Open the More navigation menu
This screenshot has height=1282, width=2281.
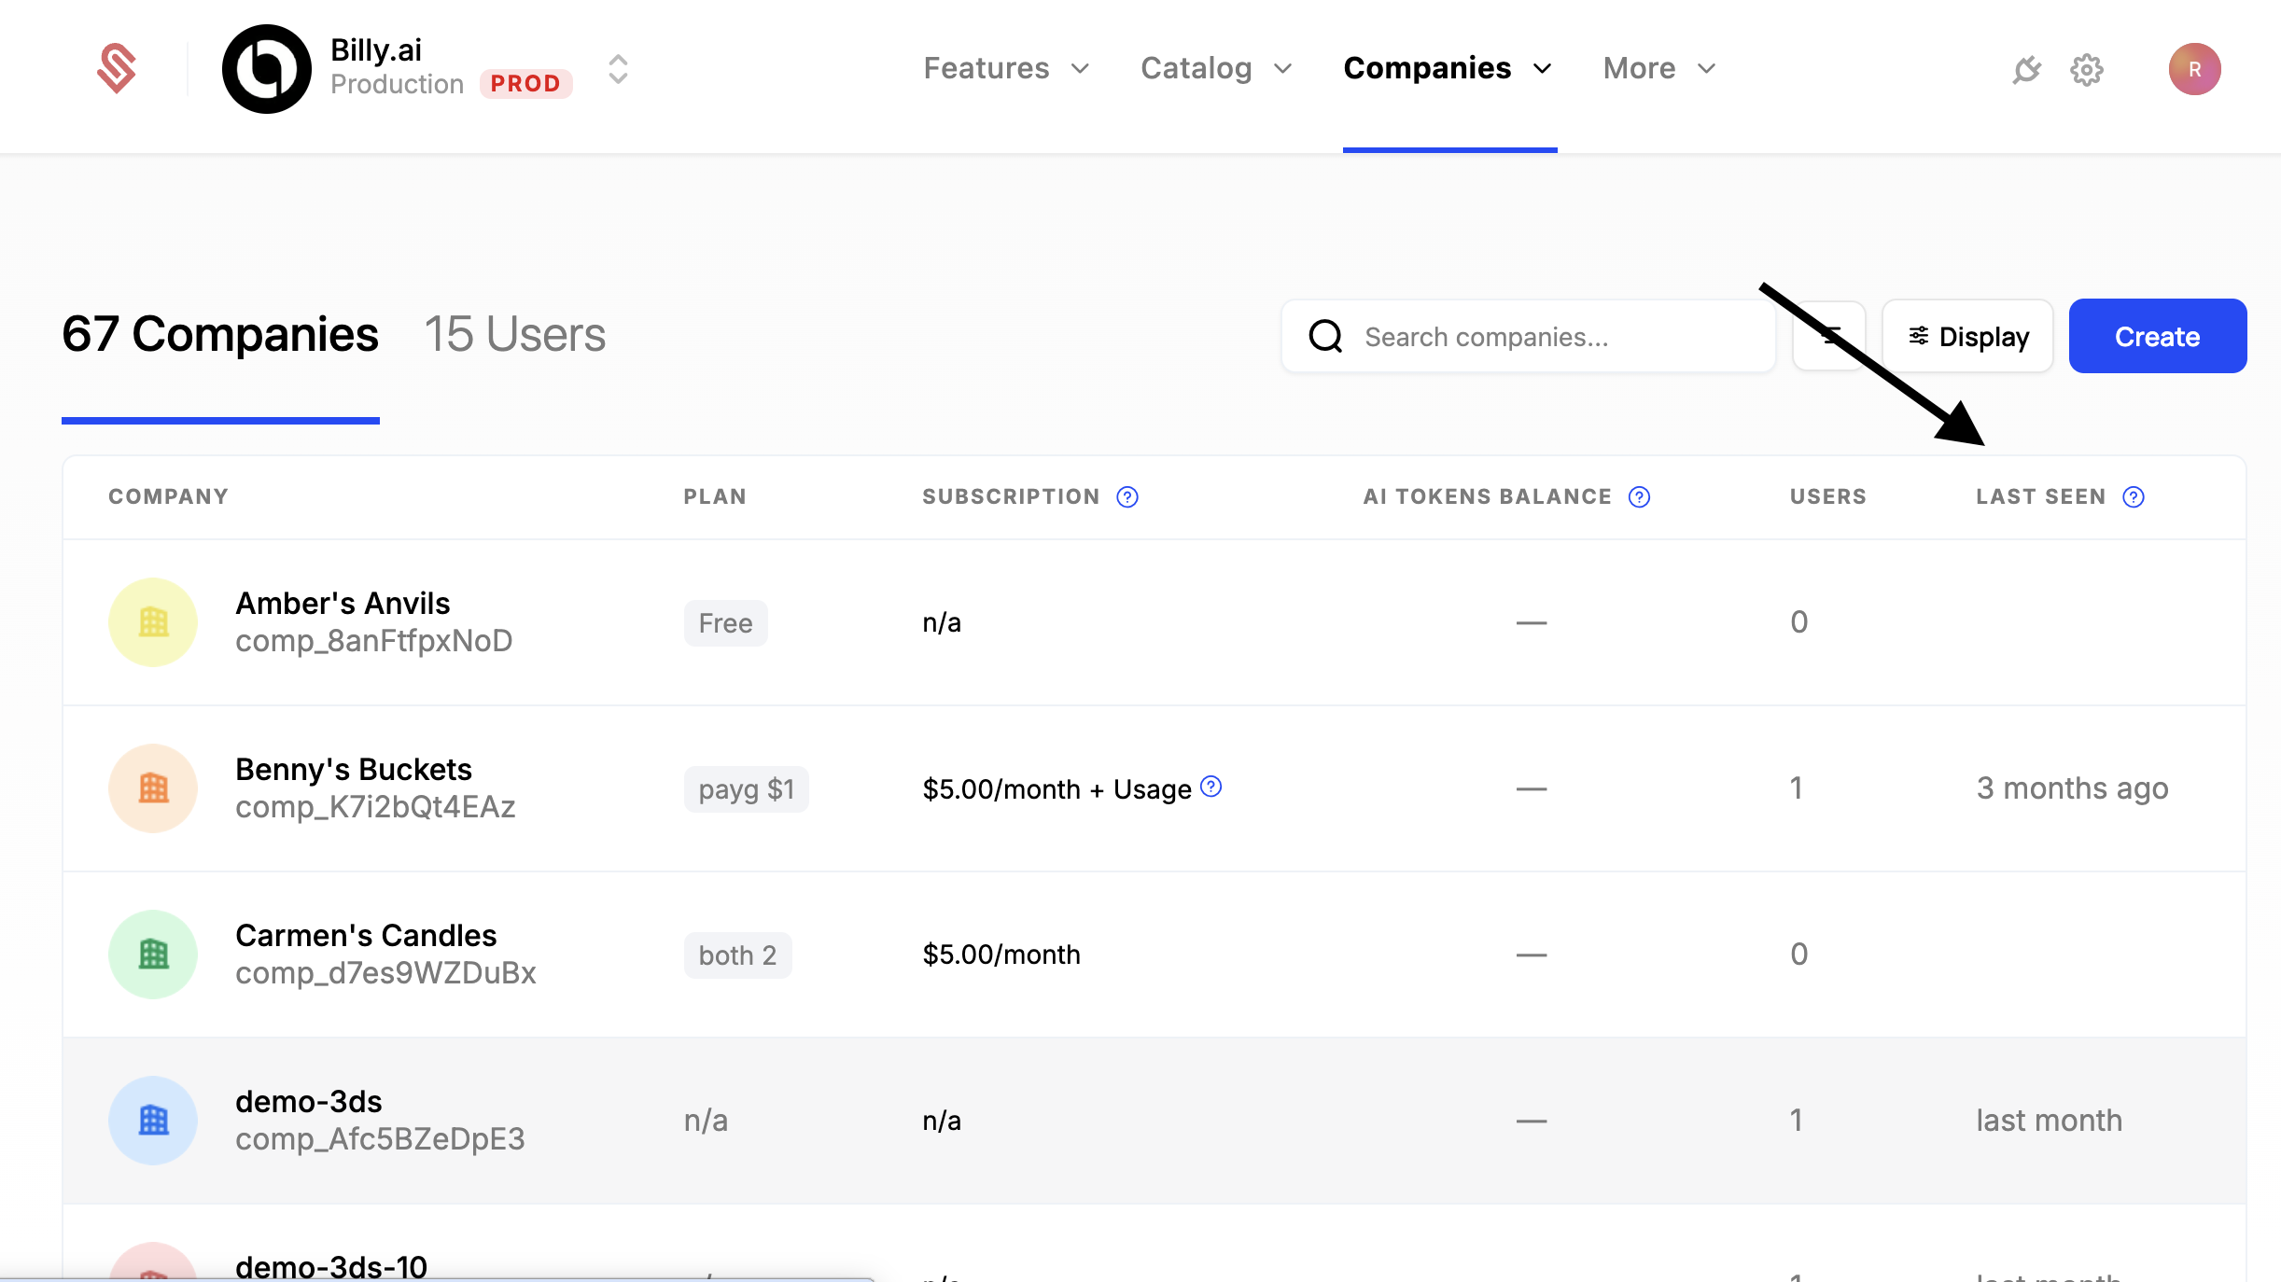[1658, 68]
